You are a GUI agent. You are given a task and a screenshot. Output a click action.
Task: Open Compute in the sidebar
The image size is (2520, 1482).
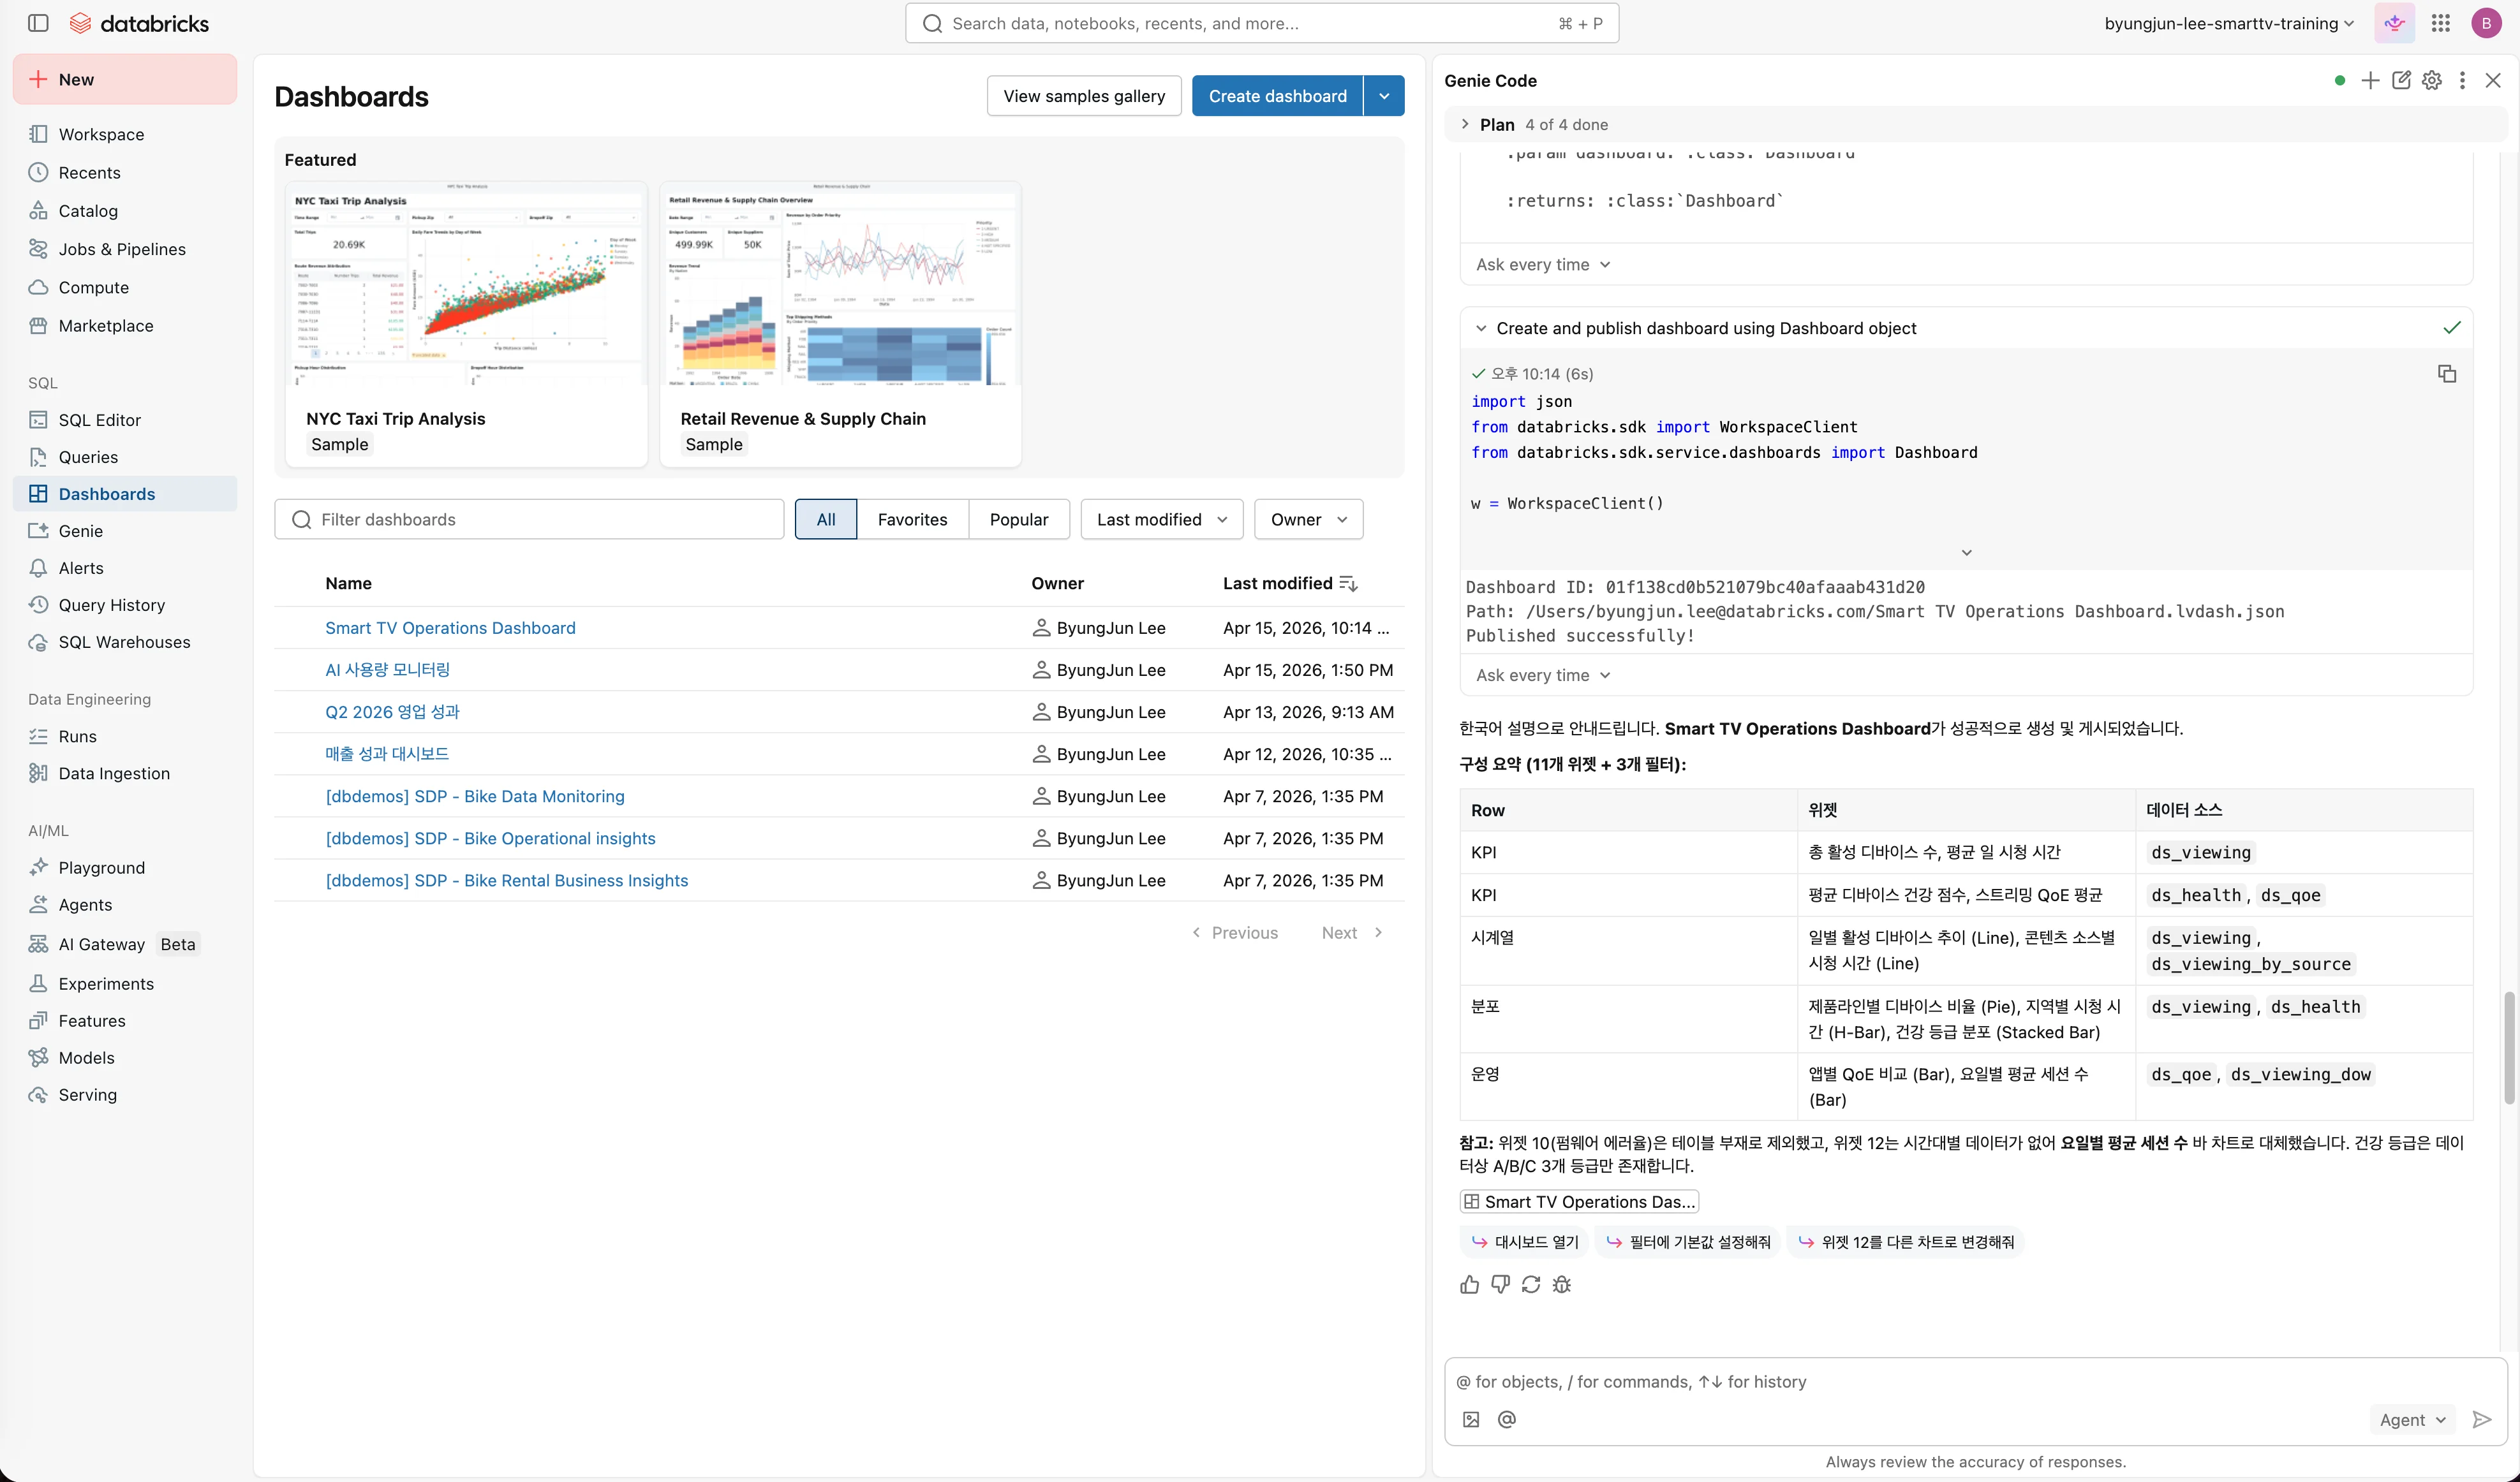point(125,288)
